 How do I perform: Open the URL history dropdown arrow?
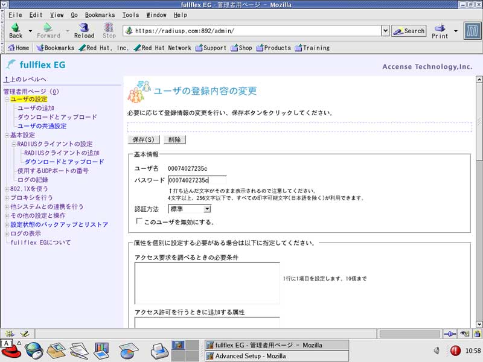[x=385, y=31]
